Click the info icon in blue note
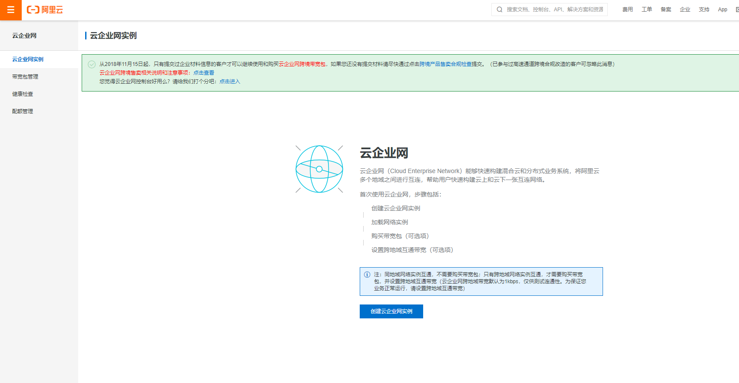Screen dimensions: 739x383 pyautogui.click(x=367, y=275)
